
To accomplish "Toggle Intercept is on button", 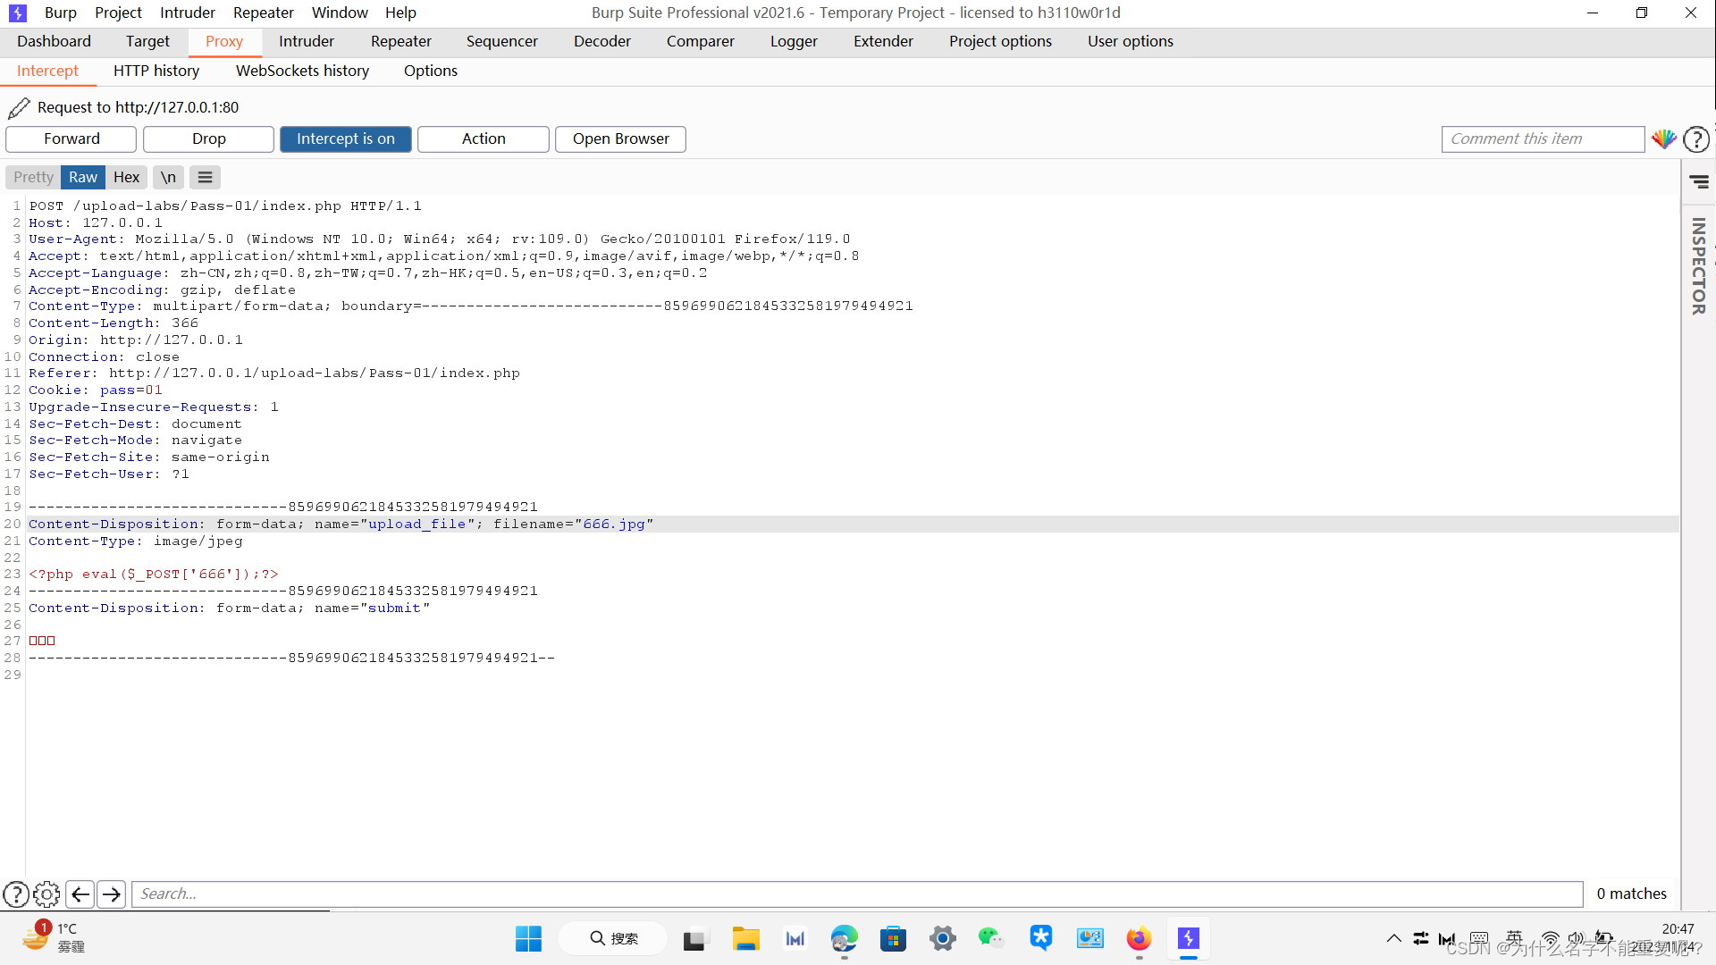I will coord(346,139).
